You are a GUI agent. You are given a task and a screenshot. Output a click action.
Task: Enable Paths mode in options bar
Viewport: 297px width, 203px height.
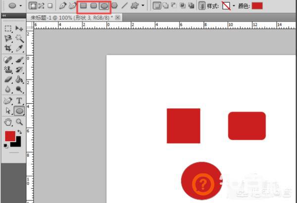[42, 6]
